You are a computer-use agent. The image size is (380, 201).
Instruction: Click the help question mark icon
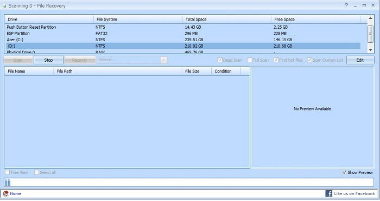click(x=346, y=5)
